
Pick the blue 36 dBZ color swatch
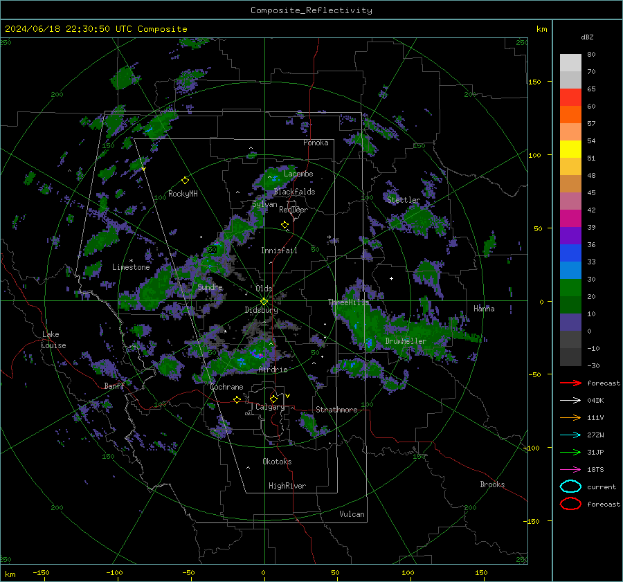pyautogui.click(x=570, y=253)
